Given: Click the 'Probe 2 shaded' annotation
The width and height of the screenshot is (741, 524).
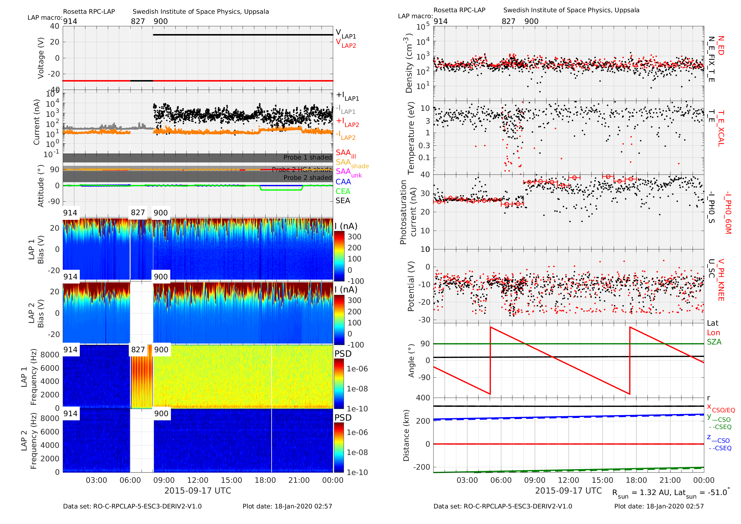Looking at the screenshot, I should (307, 178).
